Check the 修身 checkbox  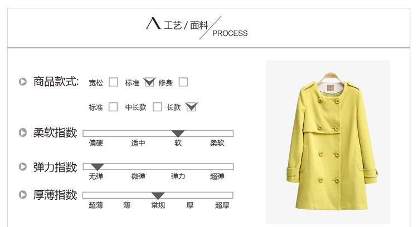click(183, 82)
